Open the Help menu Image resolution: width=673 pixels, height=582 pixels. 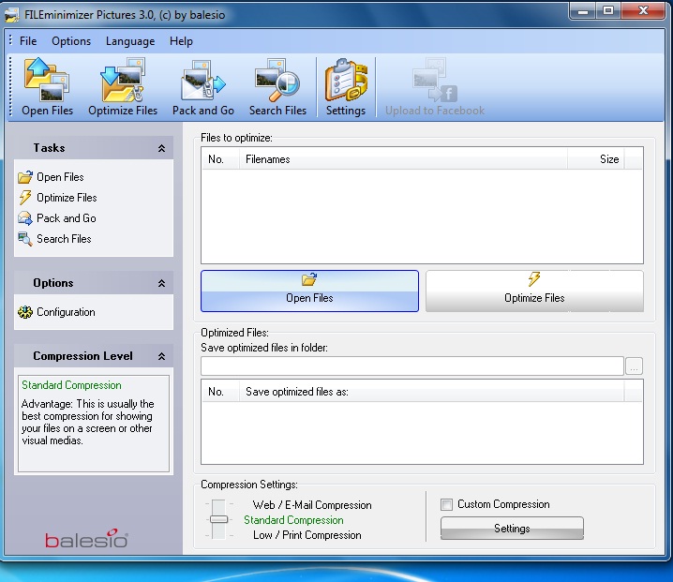pos(181,41)
